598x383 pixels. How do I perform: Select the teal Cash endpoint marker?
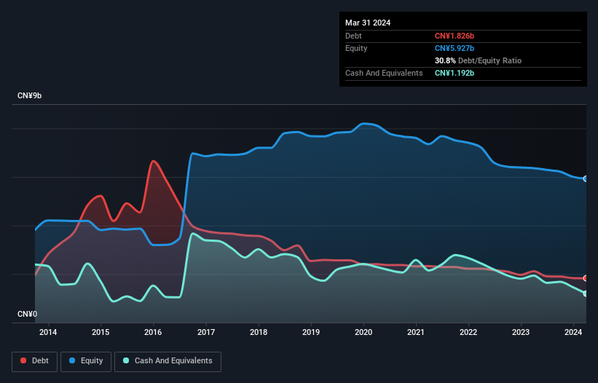586,294
